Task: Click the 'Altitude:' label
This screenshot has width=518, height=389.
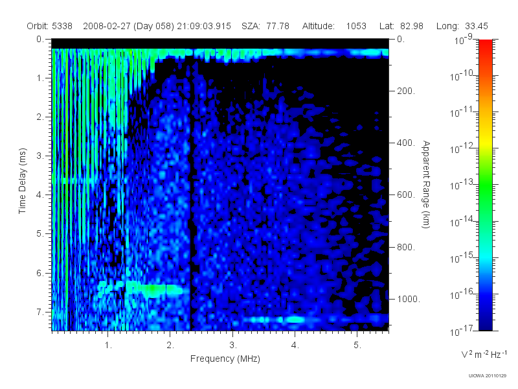Action: (x=319, y=26)
